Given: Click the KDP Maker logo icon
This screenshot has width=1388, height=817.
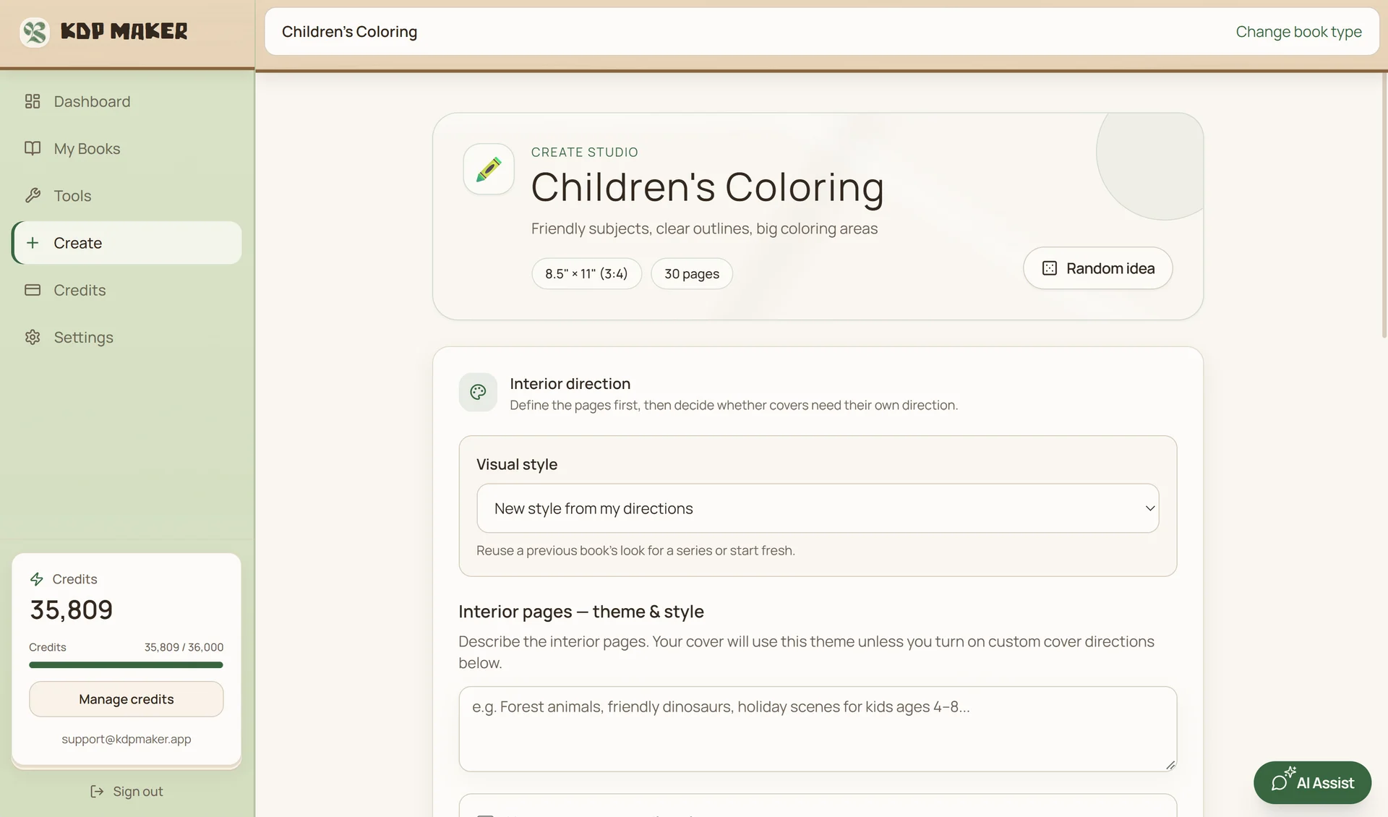Looking at the screenshot, I should tap(34, 32).
